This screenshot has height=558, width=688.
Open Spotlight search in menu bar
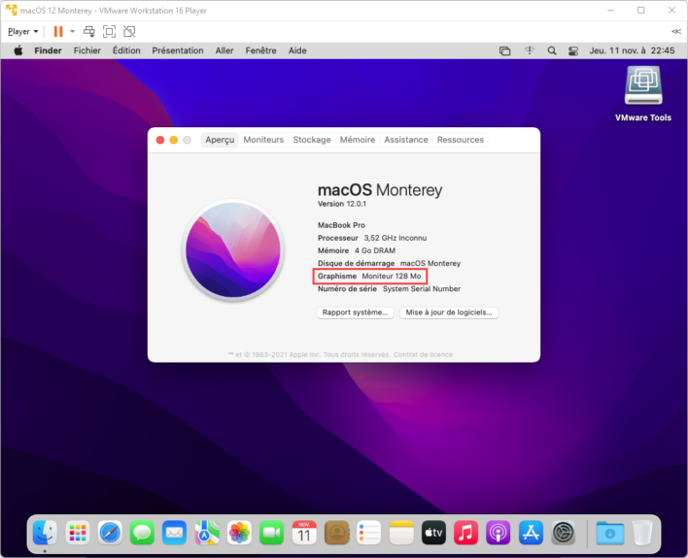point(552,50)
